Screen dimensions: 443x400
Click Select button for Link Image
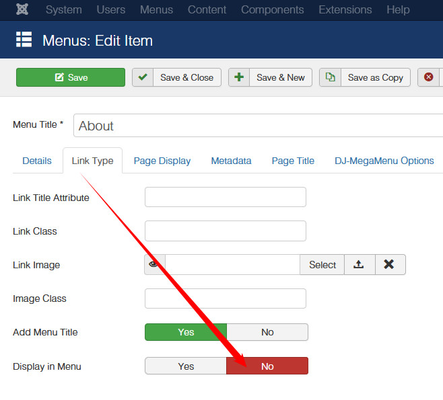tap(322, 265)
